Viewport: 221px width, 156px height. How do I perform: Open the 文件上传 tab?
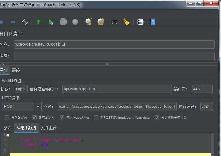point(49,128)
